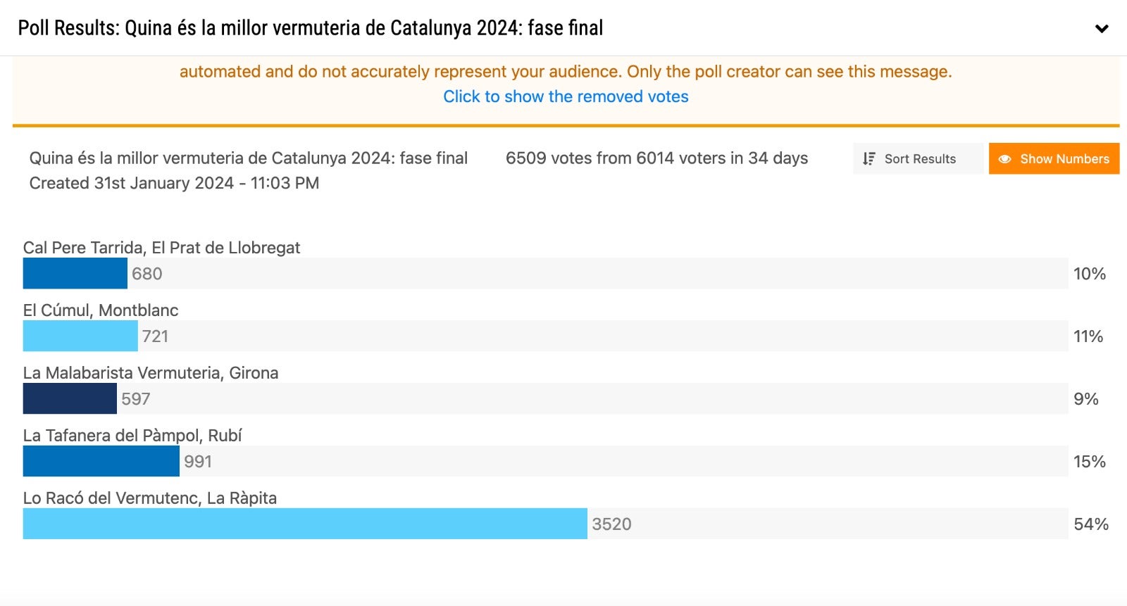Open the Sort Results button
This screenshot has width=1127, height=606.
918,158
